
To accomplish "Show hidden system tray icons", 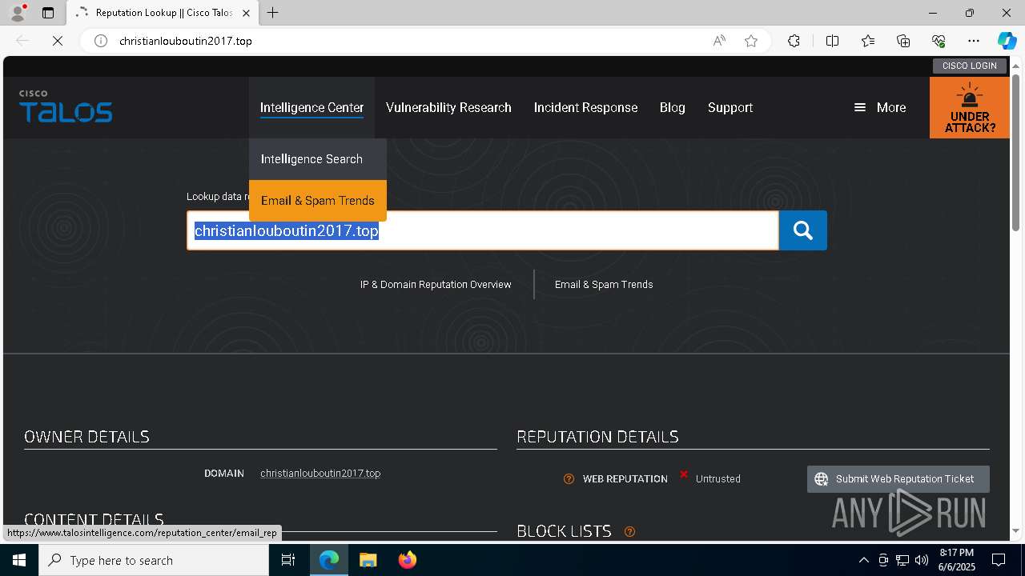I will coord(863,560).
